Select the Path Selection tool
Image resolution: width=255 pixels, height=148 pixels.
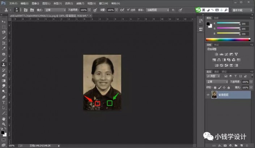4,108
